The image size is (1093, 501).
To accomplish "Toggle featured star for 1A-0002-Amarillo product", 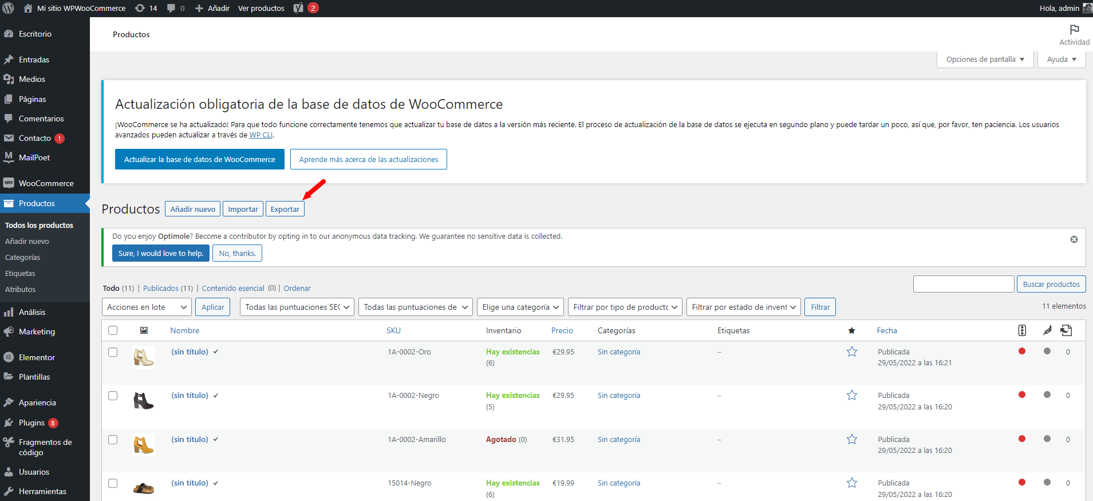I will point(852,439).
